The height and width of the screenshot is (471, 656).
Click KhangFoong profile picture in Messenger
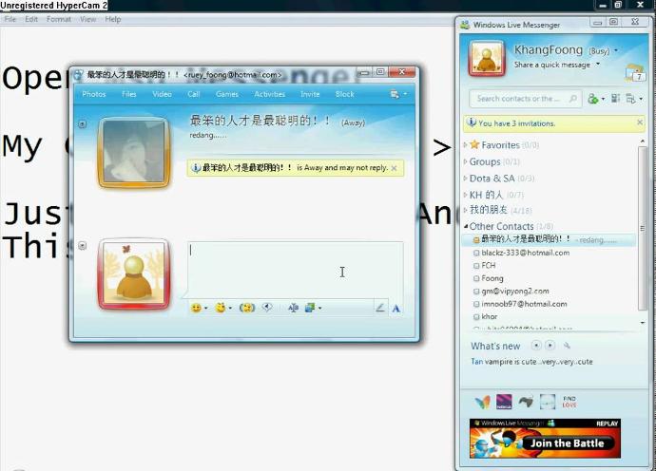click(487, 58)
